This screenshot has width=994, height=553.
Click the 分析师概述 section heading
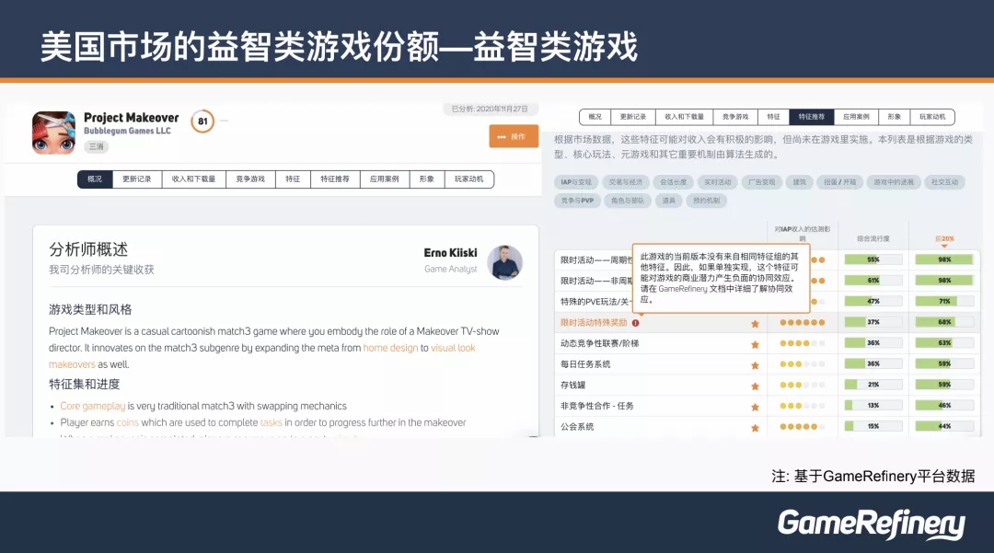coord(88,249)
